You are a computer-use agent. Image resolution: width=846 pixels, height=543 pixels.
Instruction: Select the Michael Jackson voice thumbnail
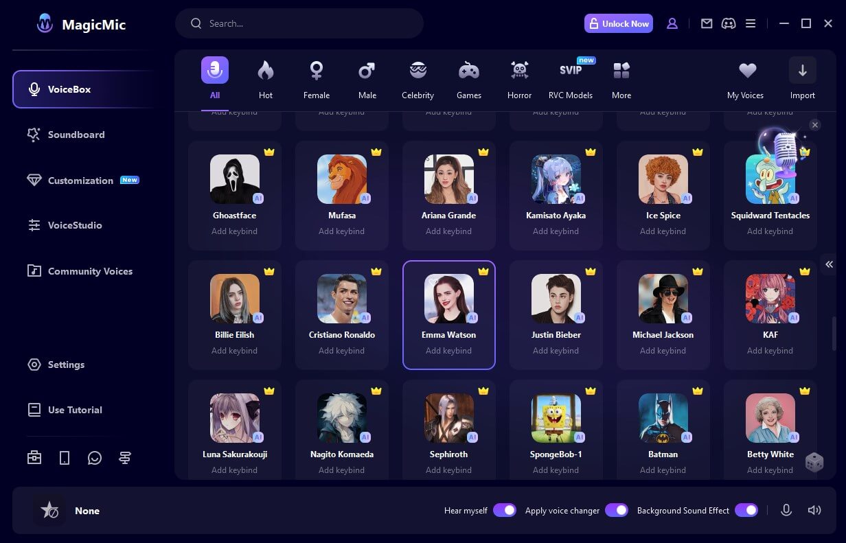click(663, 299)
